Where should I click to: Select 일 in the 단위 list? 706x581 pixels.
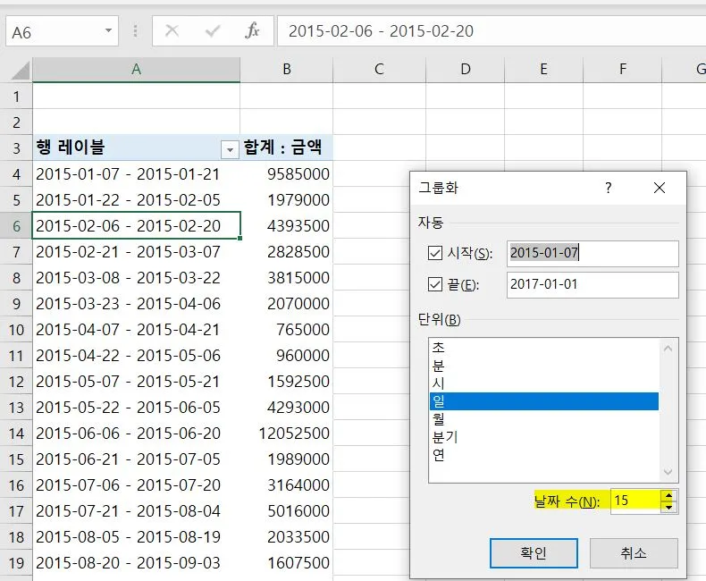[x=544, y=401]
